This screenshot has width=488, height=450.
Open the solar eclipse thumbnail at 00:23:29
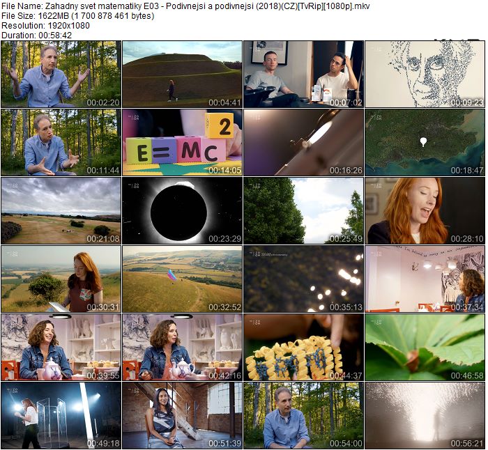point(182,210)
